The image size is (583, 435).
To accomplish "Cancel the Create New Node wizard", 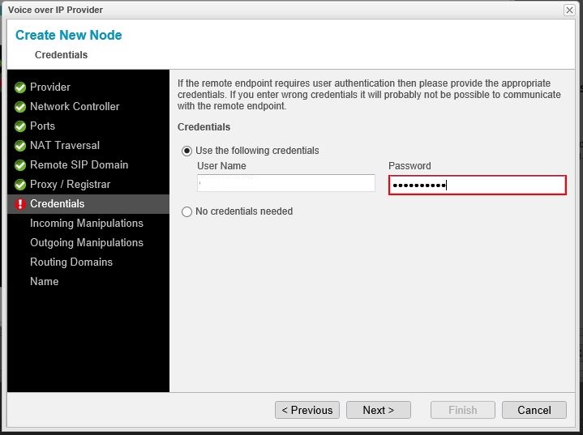I will click(x=534, y=410).
